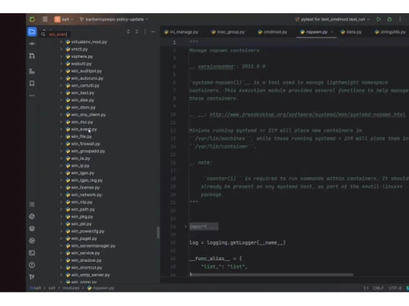Open the more actions kebab menu in top toolbar

[400, 20]
